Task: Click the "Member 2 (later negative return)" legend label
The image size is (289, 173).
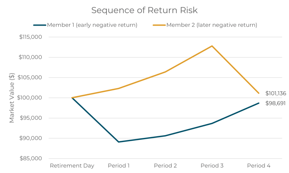Action: point(211,25)
